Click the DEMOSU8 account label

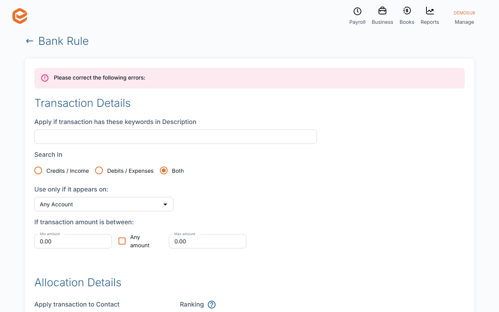point(464,13)
